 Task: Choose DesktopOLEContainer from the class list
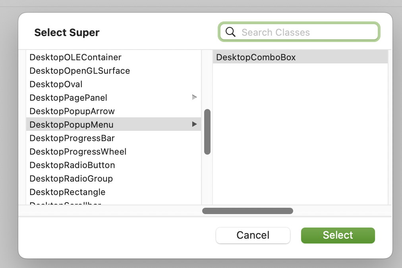tap(114, 57)
